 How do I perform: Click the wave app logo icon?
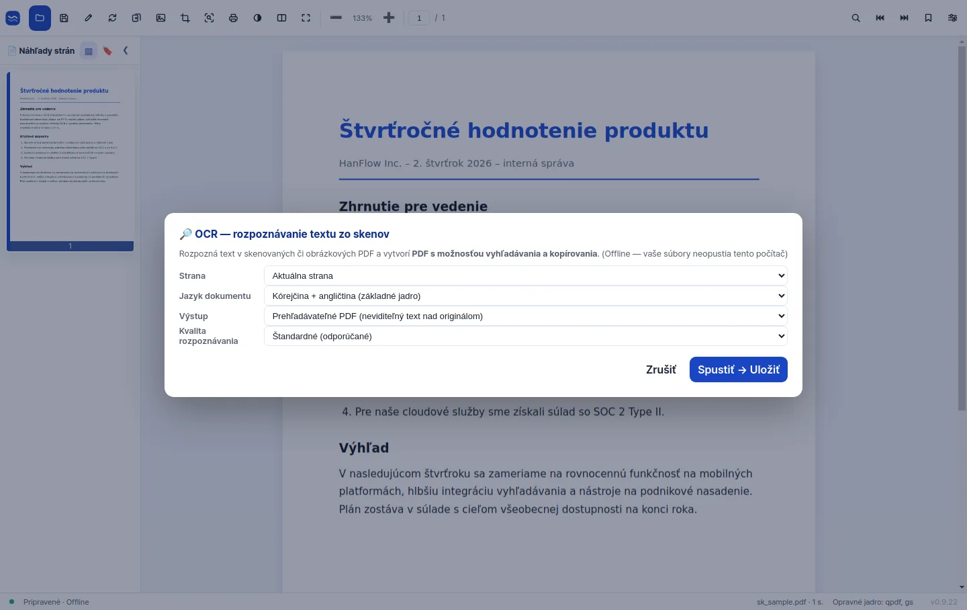tap(13, 18)
